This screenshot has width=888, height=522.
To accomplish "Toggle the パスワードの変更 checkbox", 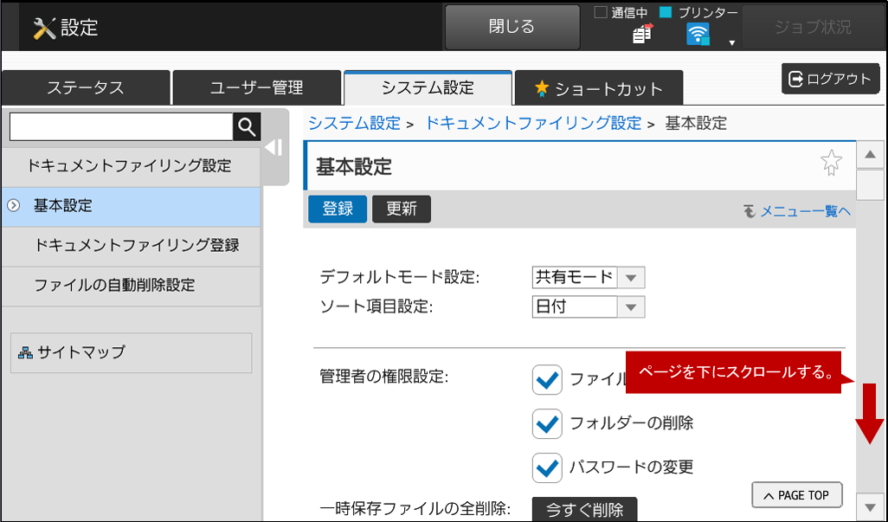I will tap(547, 467).
